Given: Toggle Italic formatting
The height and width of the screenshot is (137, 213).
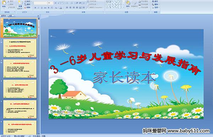Looking at the screenshot, I should pyautogui.click(x=38, y=8).
